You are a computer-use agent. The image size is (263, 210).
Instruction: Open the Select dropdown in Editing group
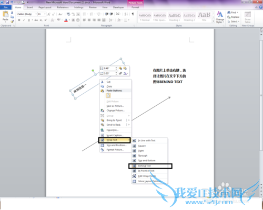pyautogui.click(x=233, y=21)
